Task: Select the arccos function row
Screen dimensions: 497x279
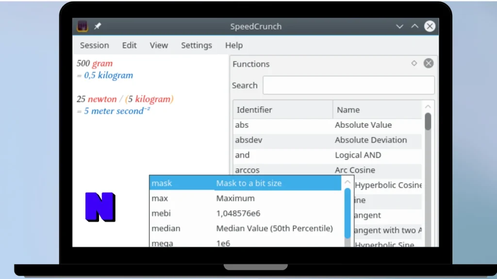Action: (328, 170)
